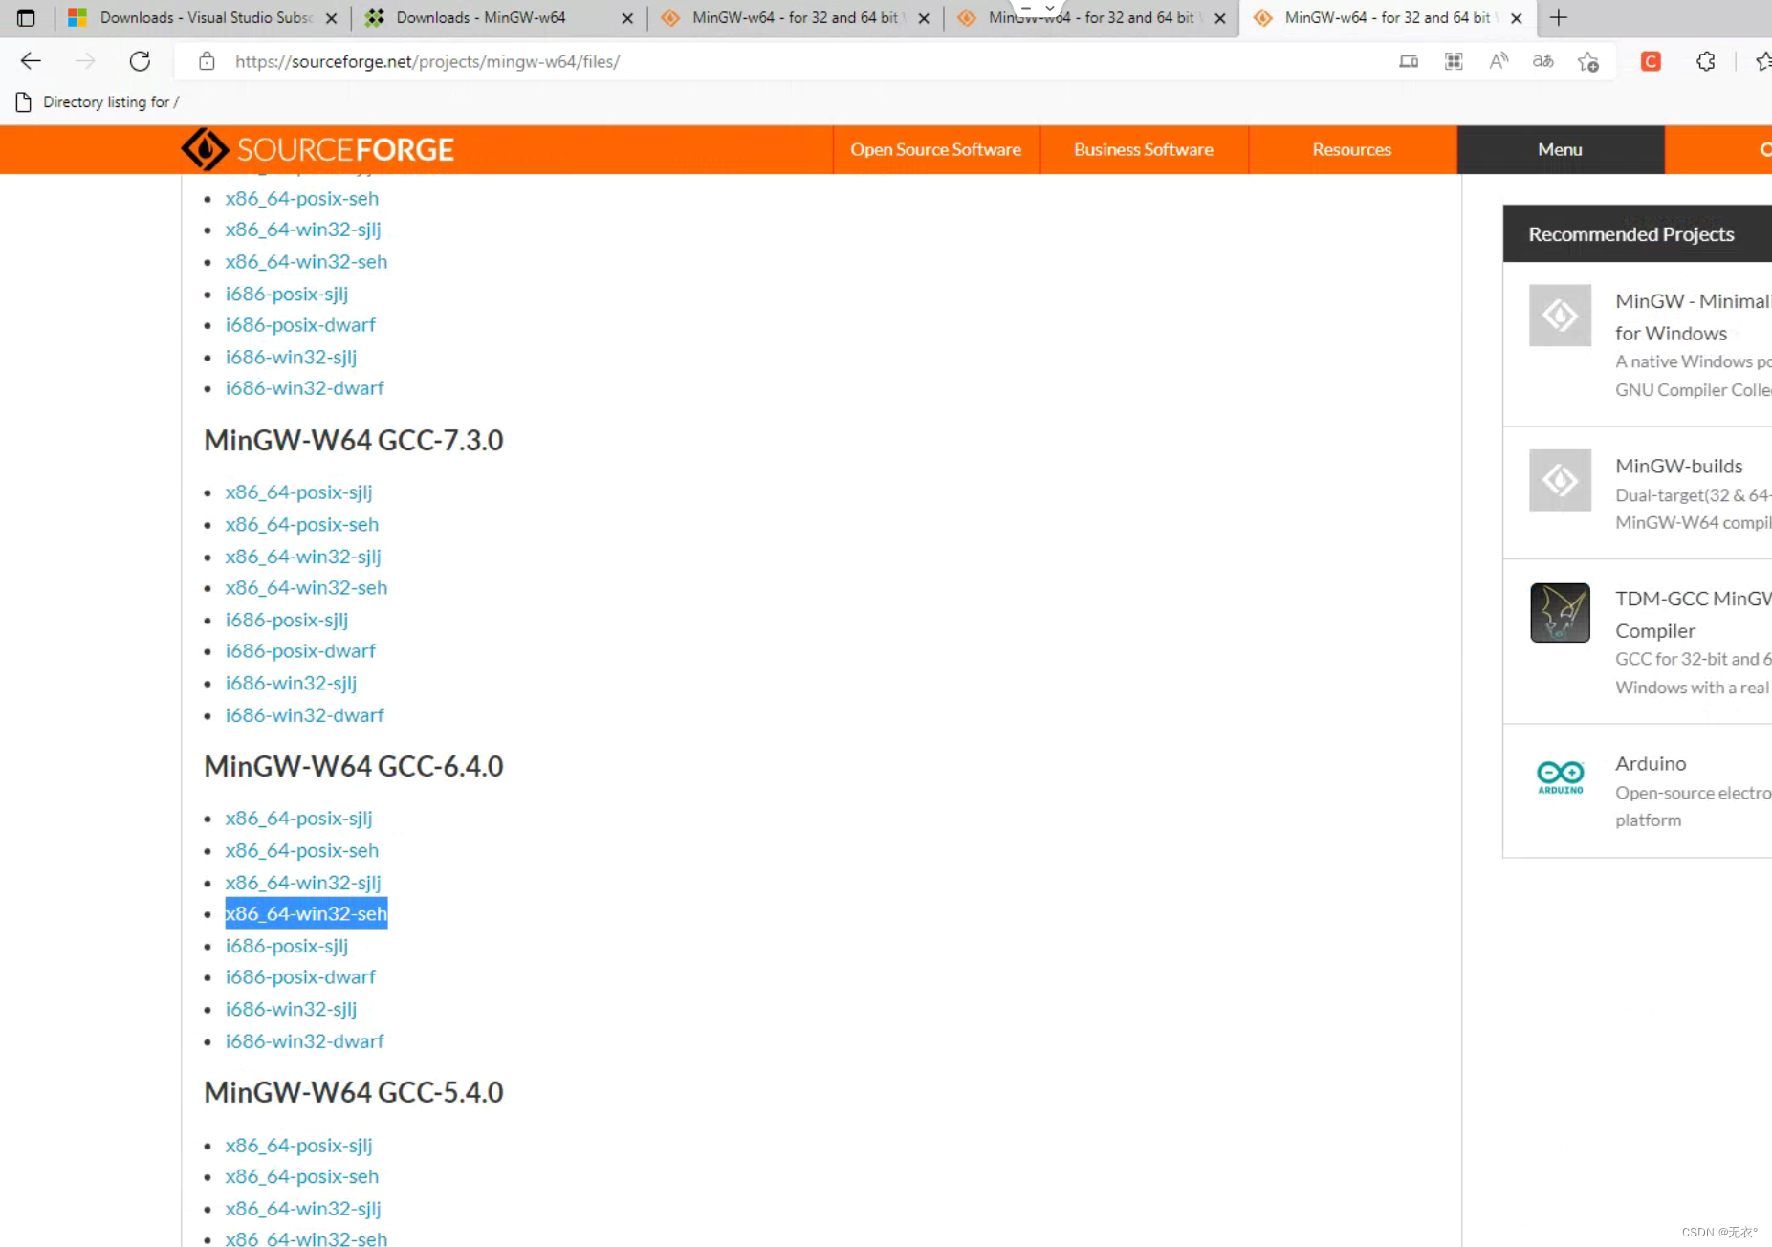Click the MinGW-builds project icon
The image size is (1772, 1247).
click(x=1560, y=480)
